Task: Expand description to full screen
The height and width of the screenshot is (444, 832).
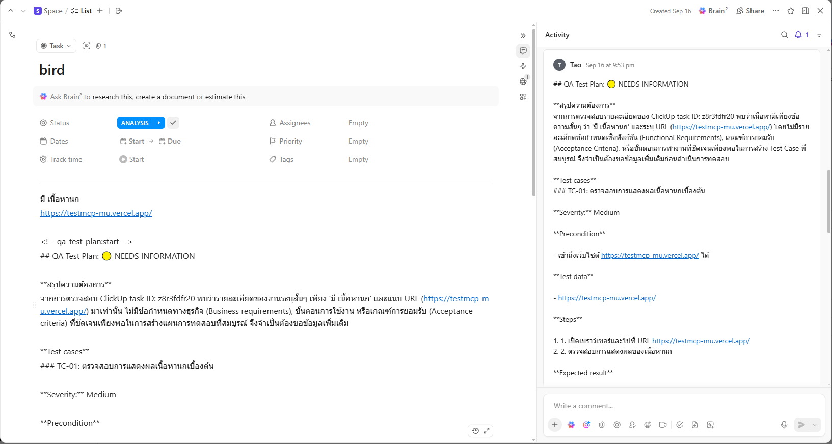Action: pyautogui.click(x=487, y=431)
